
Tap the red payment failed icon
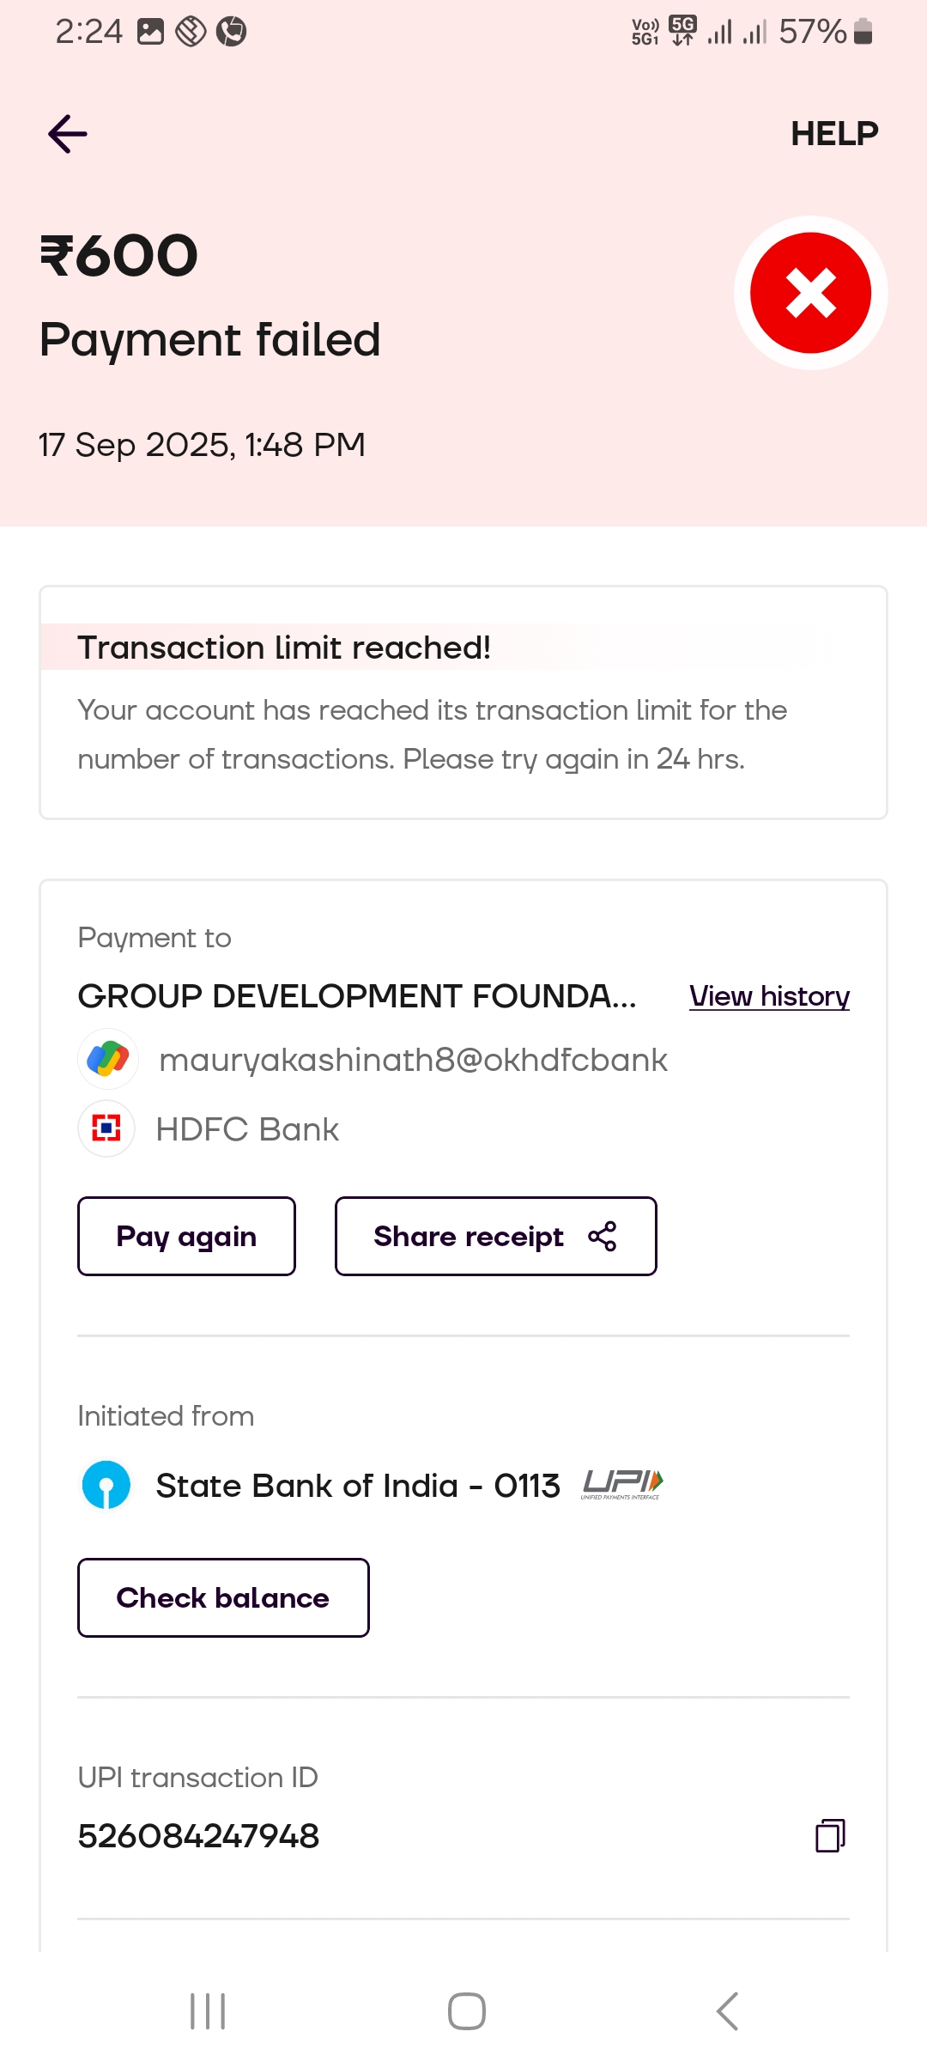[810, 293]
